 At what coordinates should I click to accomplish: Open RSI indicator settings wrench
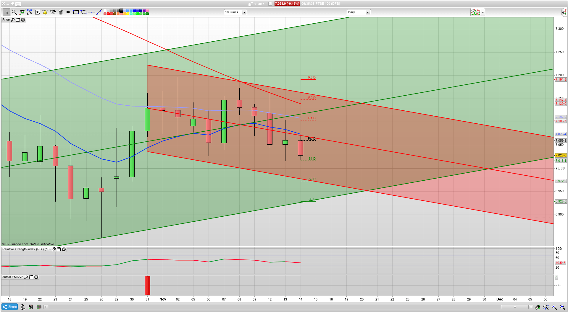(54, 249)
